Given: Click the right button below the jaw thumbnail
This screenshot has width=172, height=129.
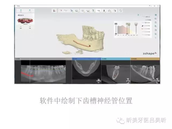Looking at the screenshot, I should click(30, 27).
